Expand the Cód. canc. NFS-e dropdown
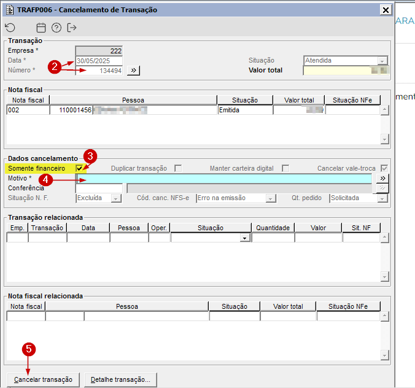 271,198
